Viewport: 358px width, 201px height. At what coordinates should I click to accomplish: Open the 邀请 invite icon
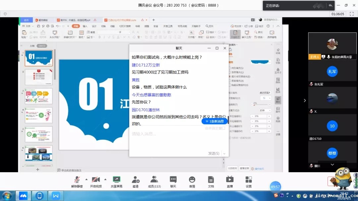[136, 179]
